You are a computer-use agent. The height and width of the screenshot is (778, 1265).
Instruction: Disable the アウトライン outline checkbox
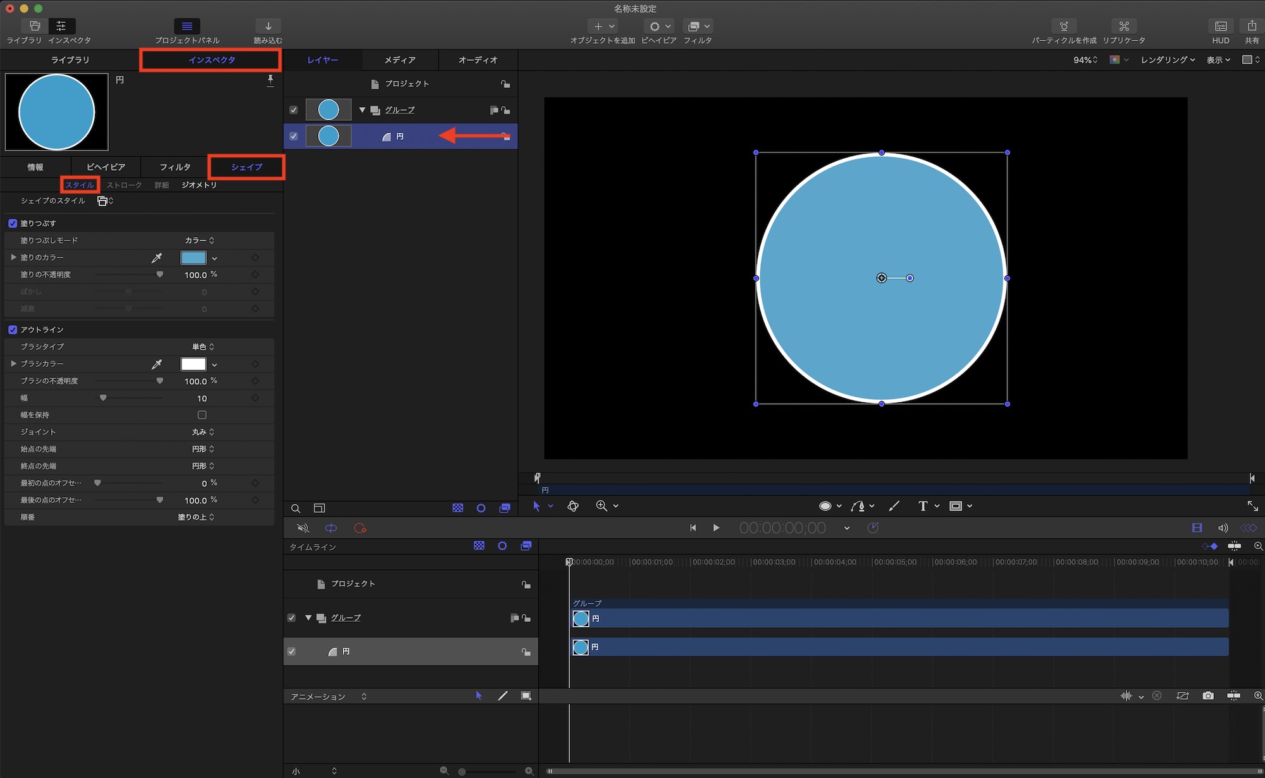click(x=13, y=330)
